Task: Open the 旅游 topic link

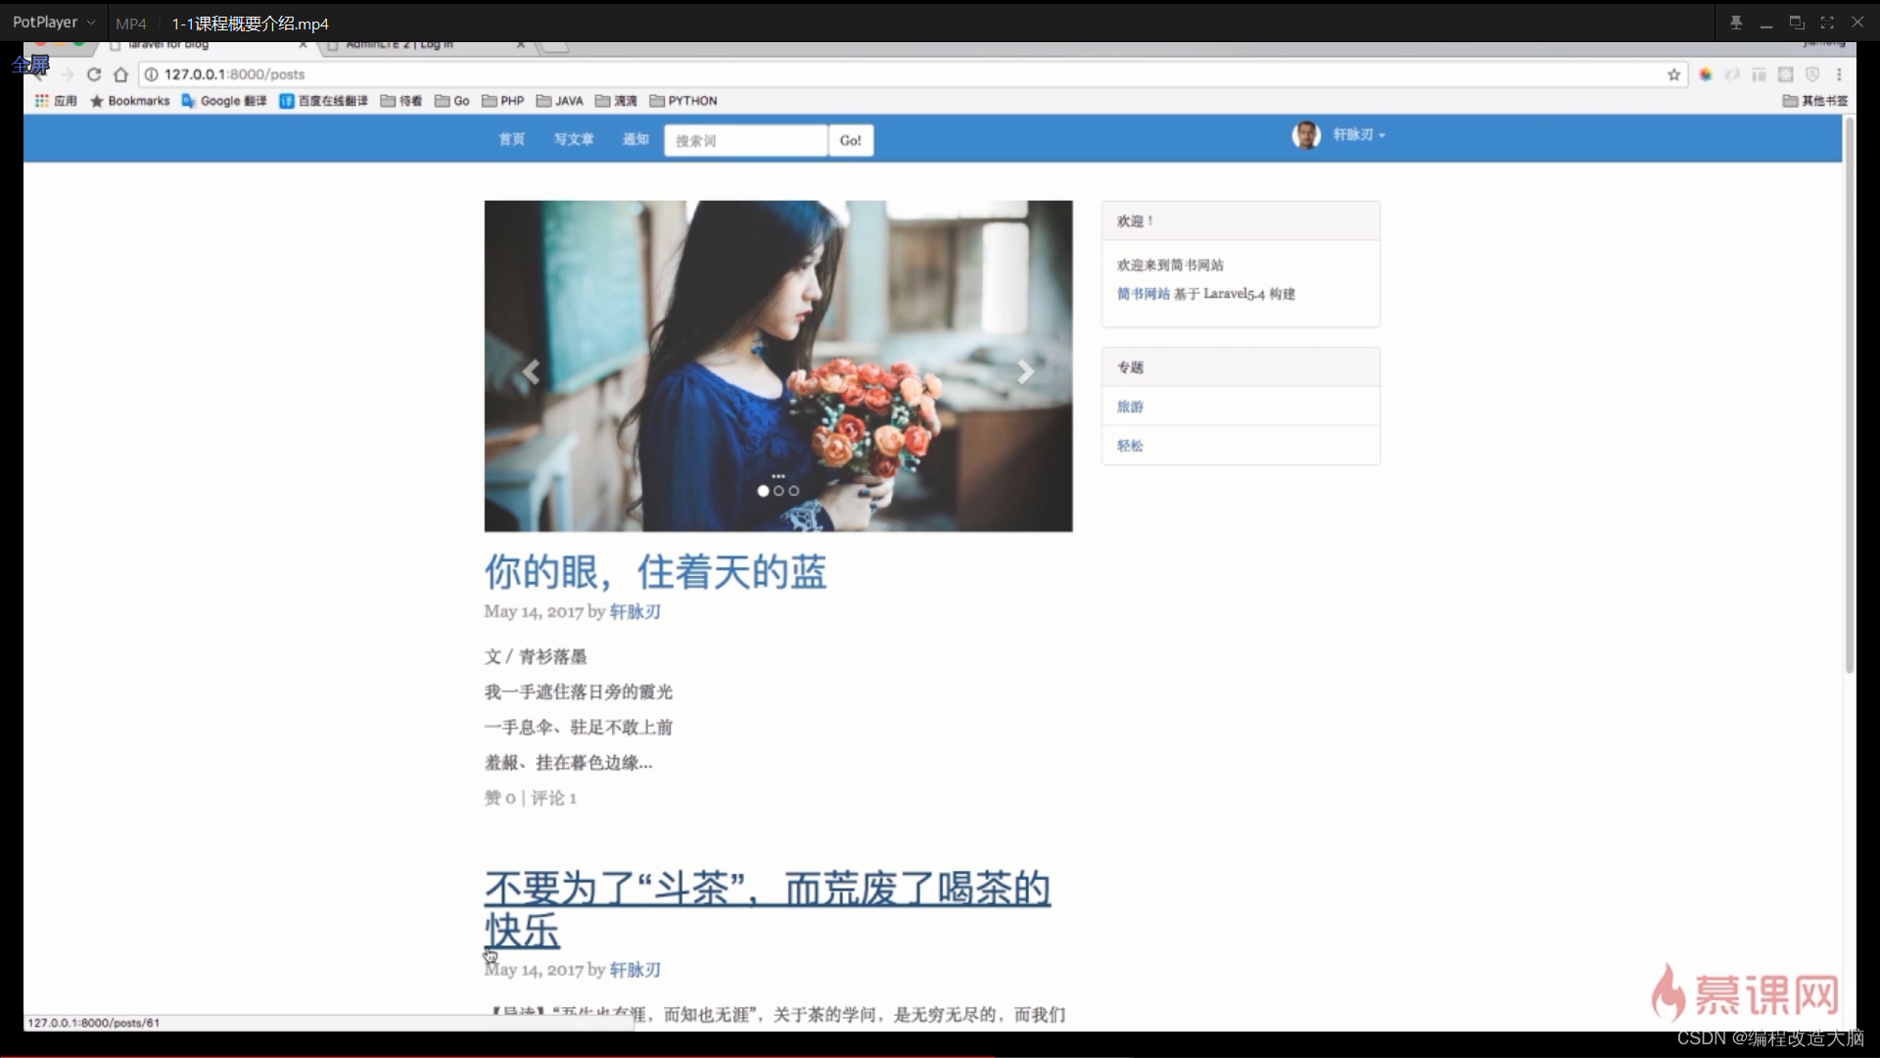Action: pos(1130,407)
